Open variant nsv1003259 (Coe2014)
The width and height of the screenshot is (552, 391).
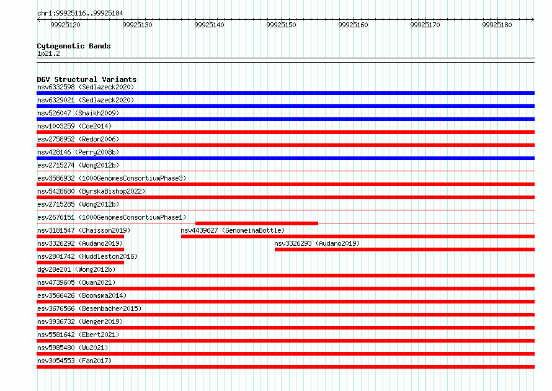[74, 126]
